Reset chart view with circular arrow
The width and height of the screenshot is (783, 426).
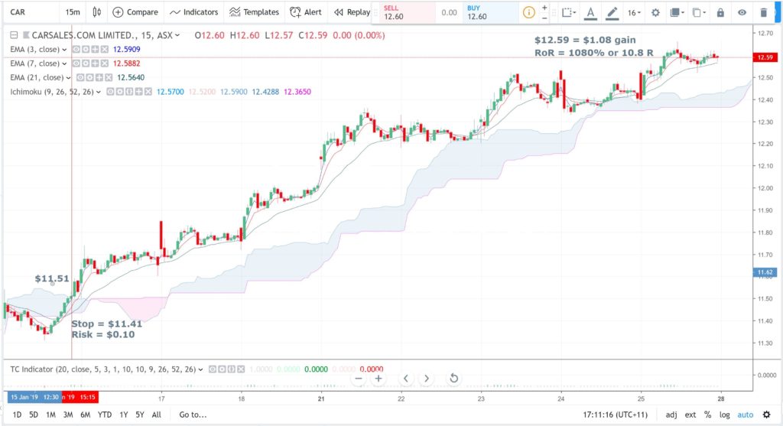[x=453, y=378]
